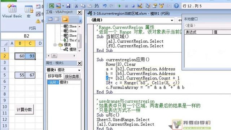Click project tree horizontal scroll left arrow
Screen dimensions: 231x130
pos(49,56)
